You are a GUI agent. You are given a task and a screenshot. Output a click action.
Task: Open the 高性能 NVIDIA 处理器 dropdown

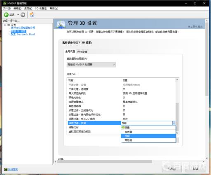click(91, 65)
